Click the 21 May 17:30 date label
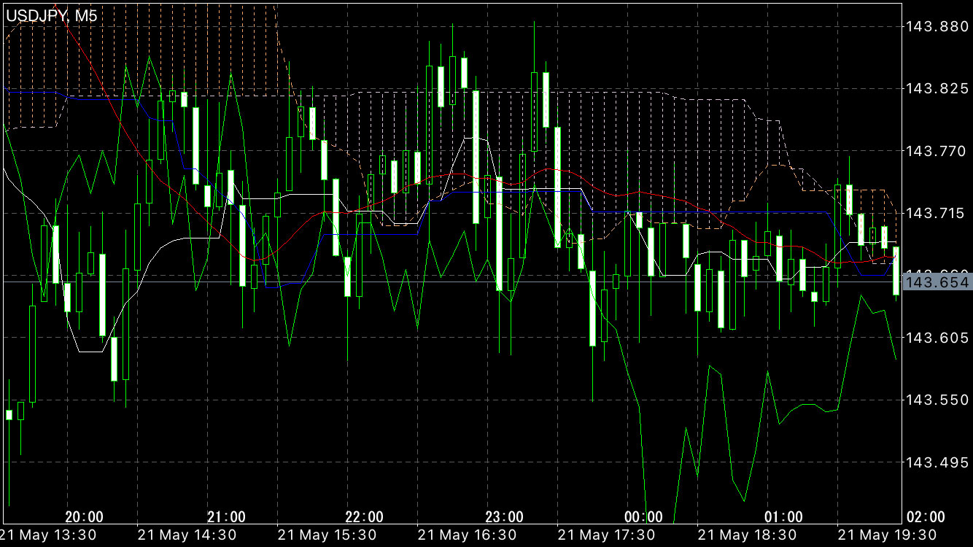This screenshot has height=547, width=973. coord(605,535)
